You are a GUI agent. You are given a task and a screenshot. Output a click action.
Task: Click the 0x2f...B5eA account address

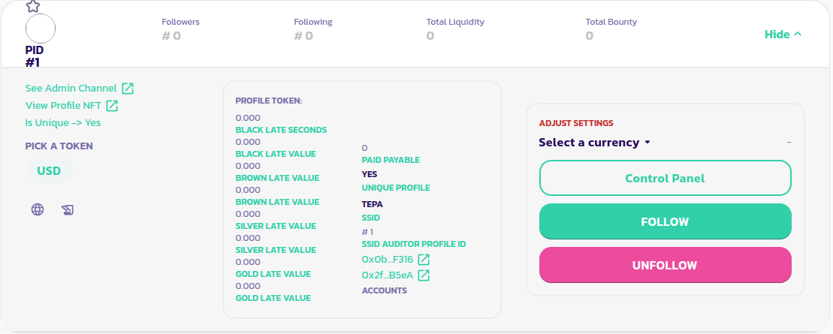coord(387,275)
